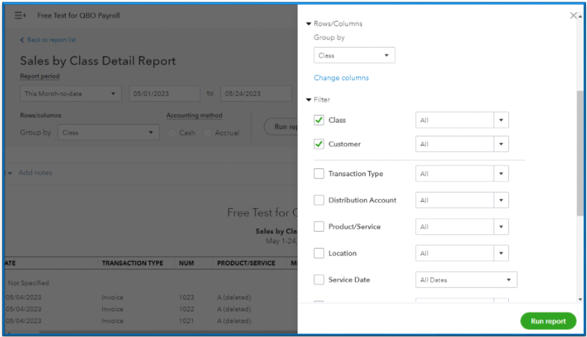Viewport: 587px width, 337px height.
Task: Open the Location filter dropdown
Action: (x=501, y=253)
